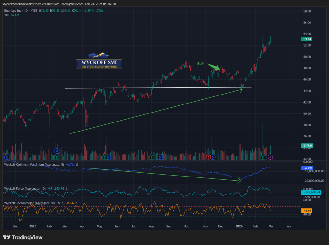Click the Wyckoff SMI logo on chart

pyautogui.click(x=99, y=60)
